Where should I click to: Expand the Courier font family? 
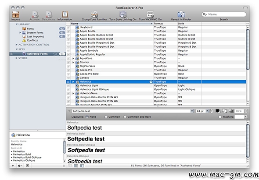click(x=73, y=62)
